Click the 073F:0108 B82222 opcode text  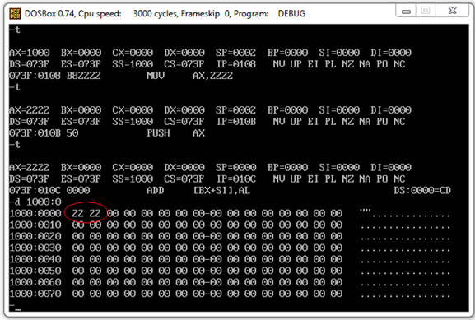click(x=55, y=76)
